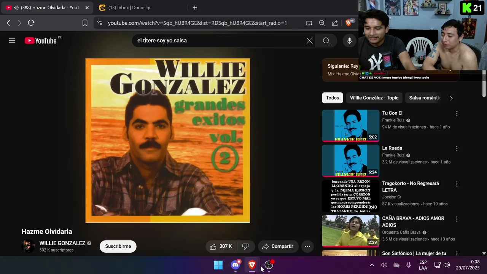Open the Compartir share dialog

pyautogui.click(x=278, y=246)
